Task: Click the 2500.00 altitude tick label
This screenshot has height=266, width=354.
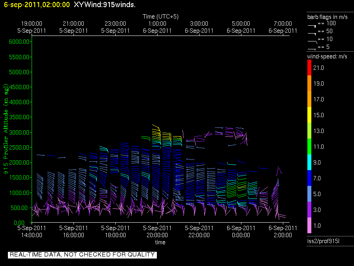Action: (x=19, y=148)
